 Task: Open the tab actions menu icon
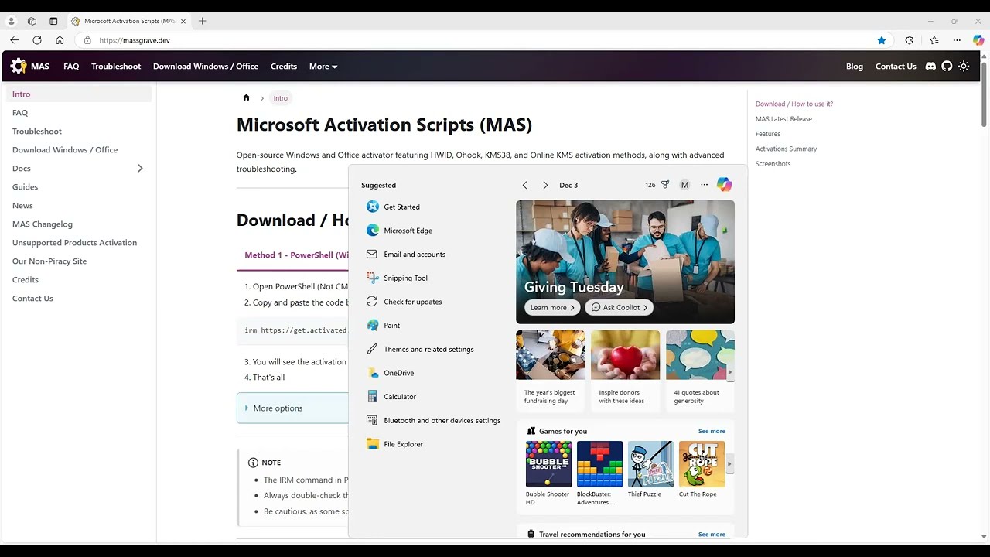click(53, 21)
